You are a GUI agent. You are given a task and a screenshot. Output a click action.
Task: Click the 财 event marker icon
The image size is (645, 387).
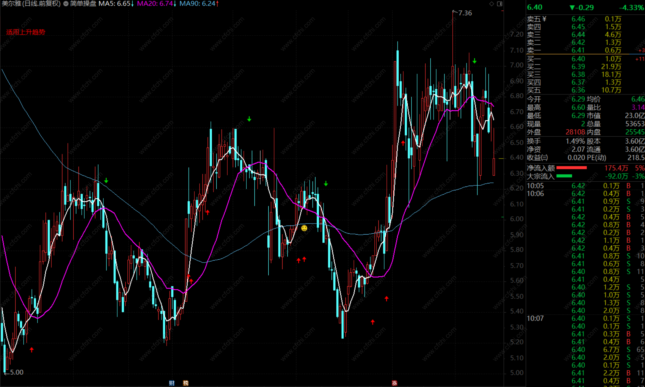coord(172,383)
